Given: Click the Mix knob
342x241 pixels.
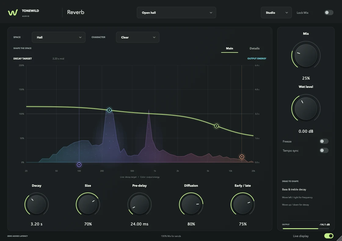Looking at the screenshot, I should (x=306, y=55).
